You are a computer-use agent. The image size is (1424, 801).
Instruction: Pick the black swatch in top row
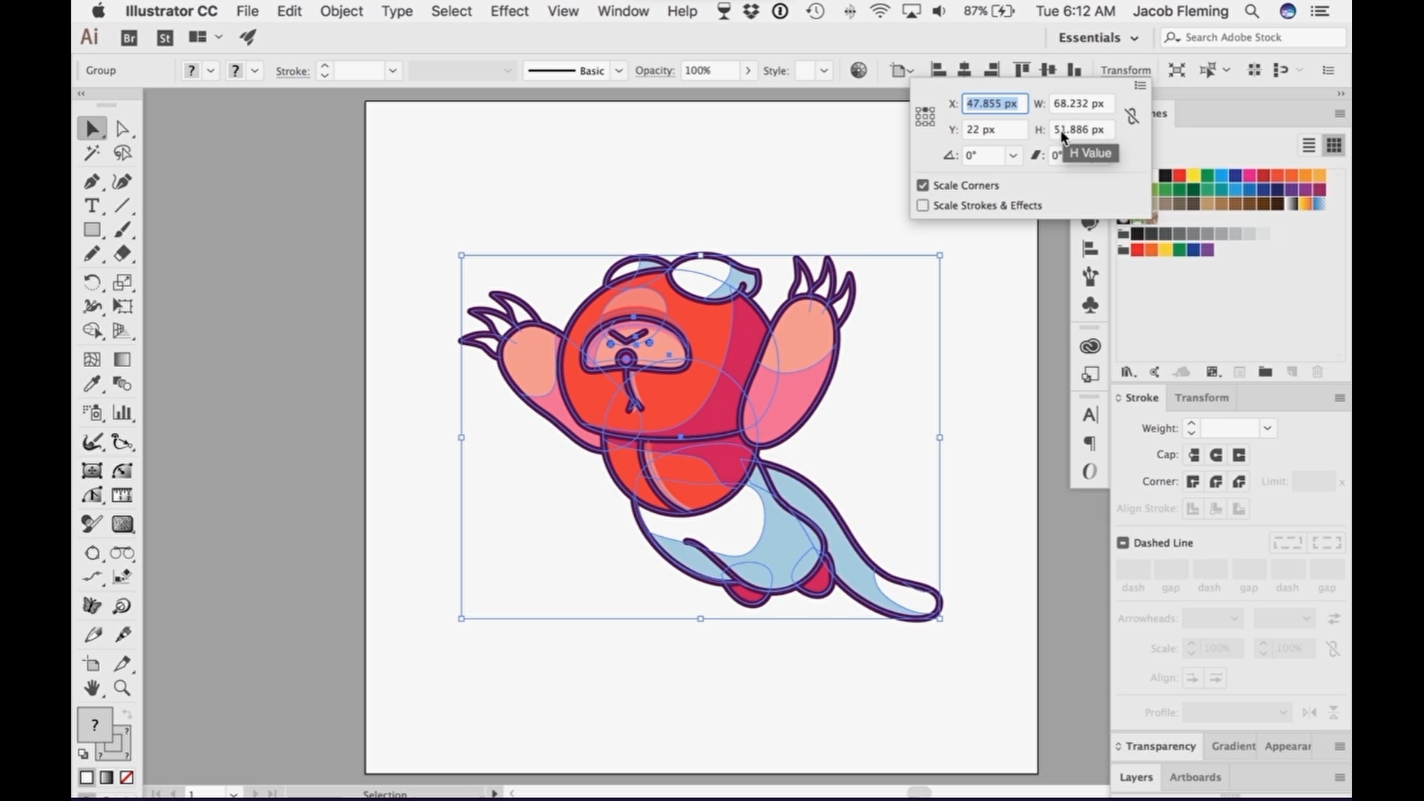1165,176
